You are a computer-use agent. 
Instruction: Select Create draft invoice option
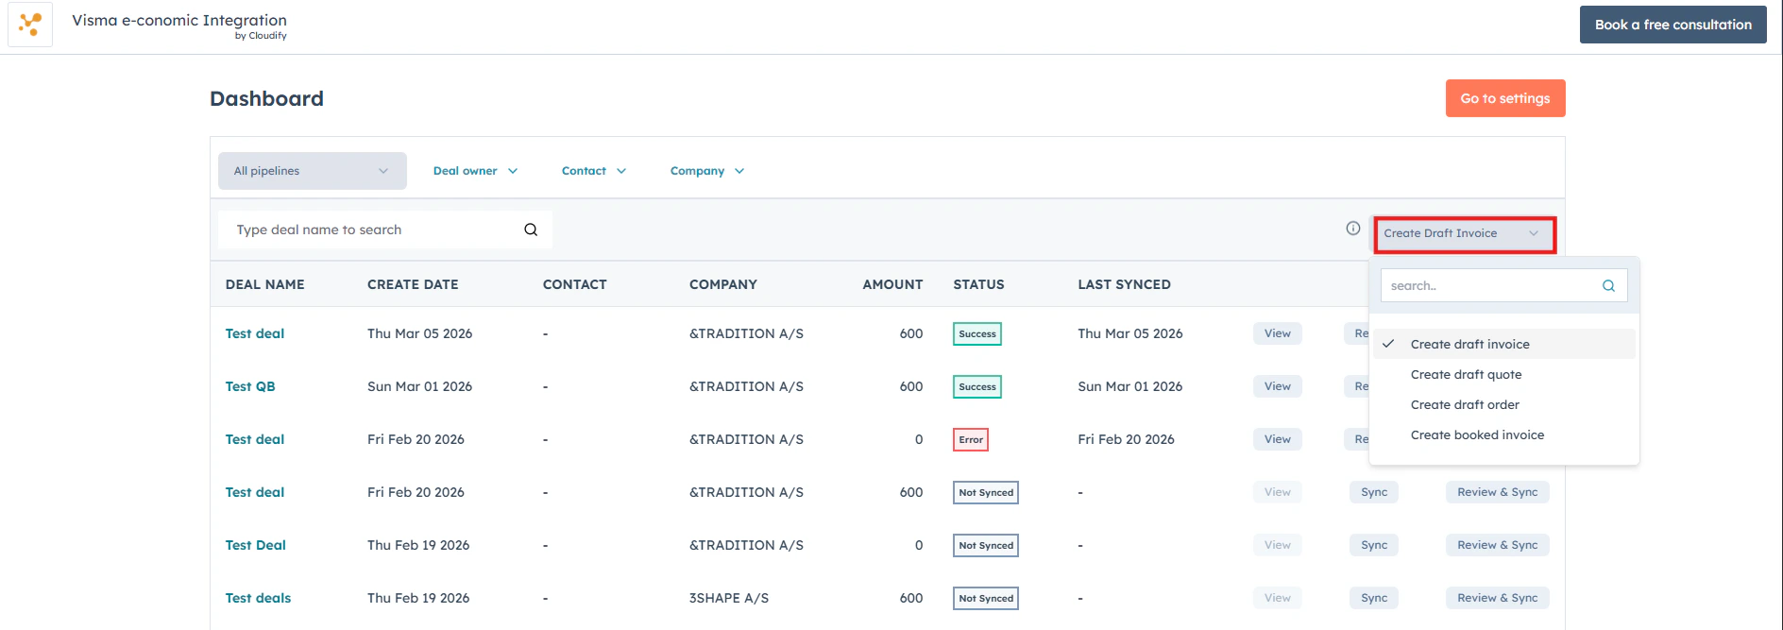point(1504,344)
